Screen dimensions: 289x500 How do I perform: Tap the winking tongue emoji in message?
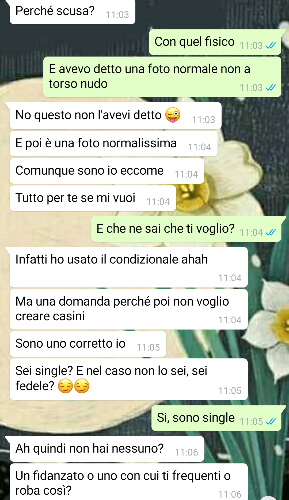173,115
